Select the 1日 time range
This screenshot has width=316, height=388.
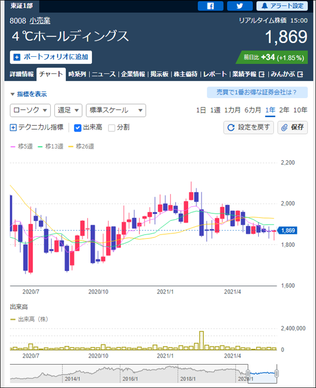click(x=201, y=110)
